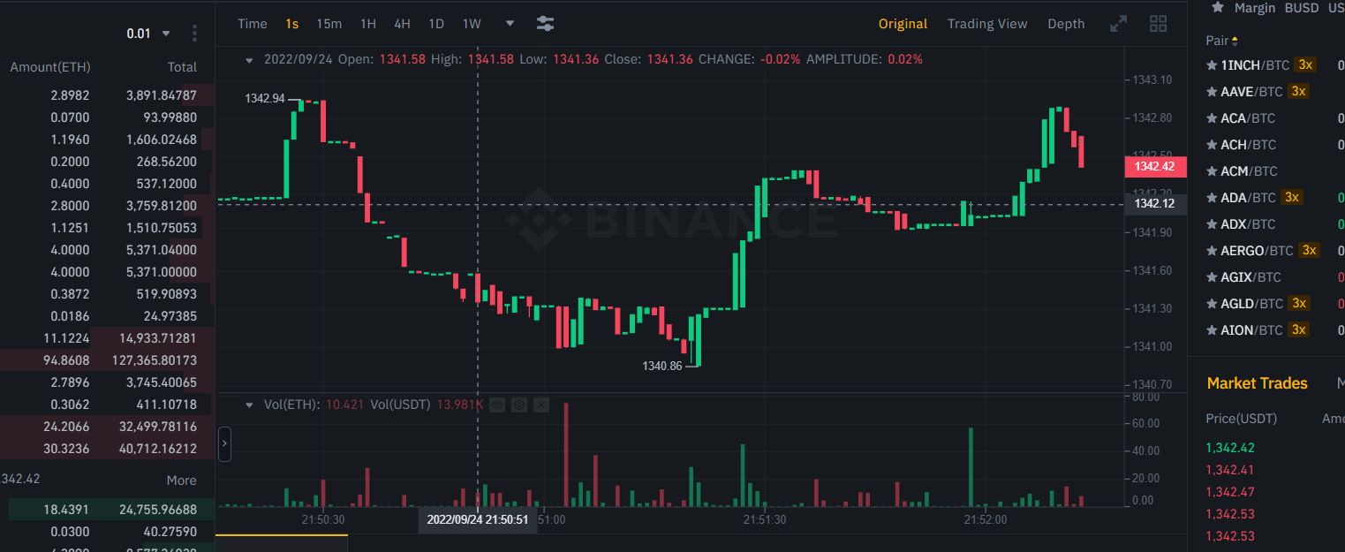Open the 0.01 price precision dropdown

pyautogui.click(x=148, y=34)
